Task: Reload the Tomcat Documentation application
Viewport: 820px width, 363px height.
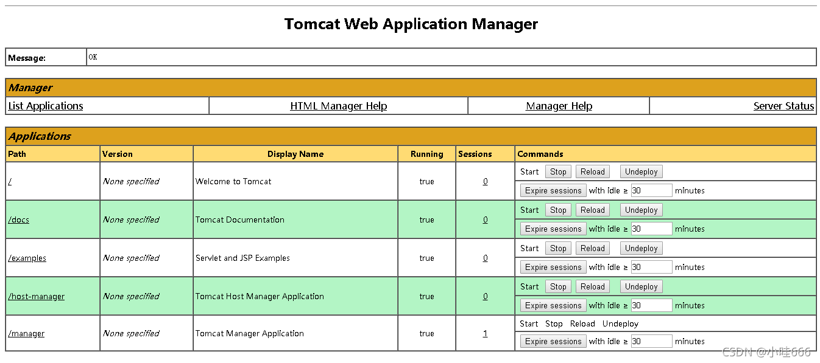Action: point(592,209)
